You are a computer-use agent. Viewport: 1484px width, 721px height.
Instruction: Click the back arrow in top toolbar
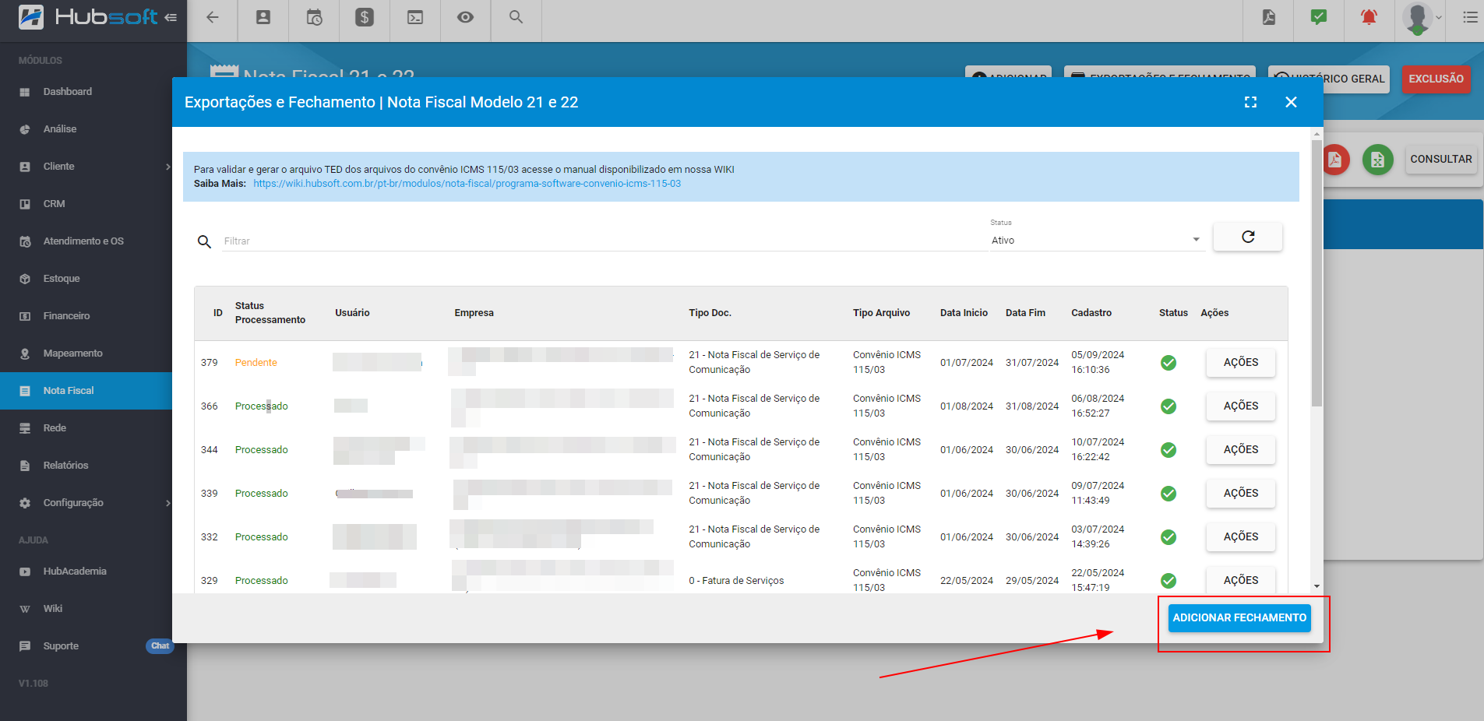click(x=212, y=17)
